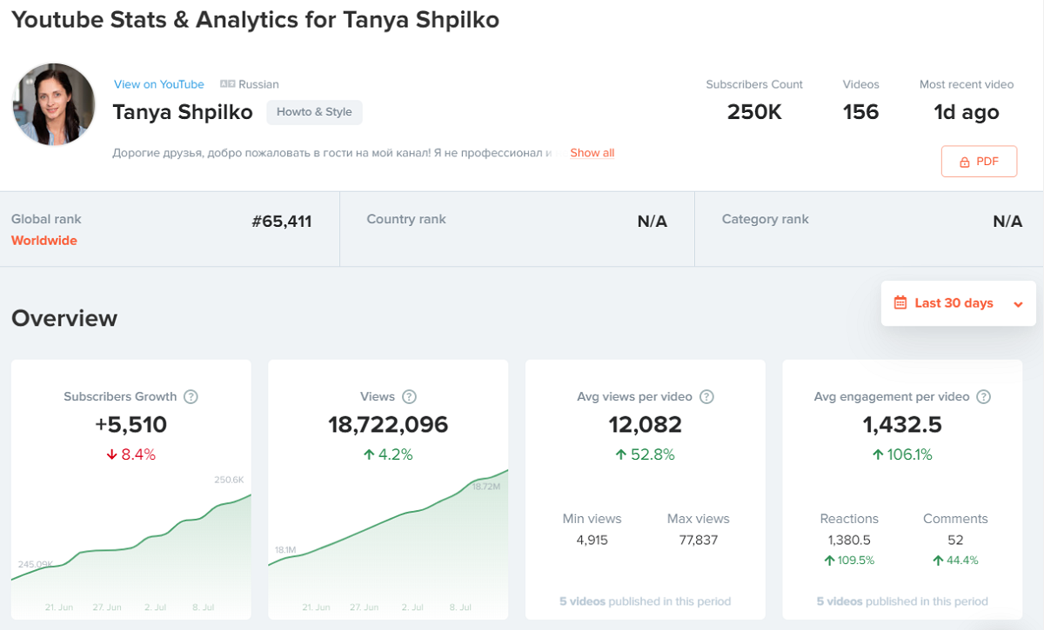The image size is (1044, 630).
Task: Click the 1d ago most recent video value
Action: 967,112
